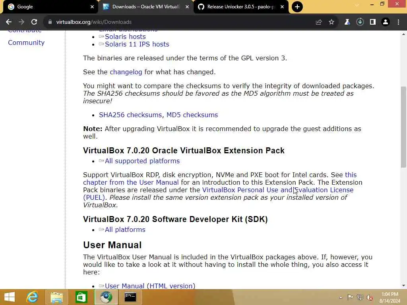
Task: Click the GitHub favicon on third tab
Action: point(201,7)
